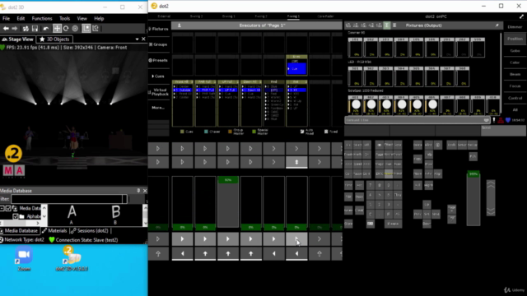Toggle the Fixed checkbox under executors
527x296 pixels.
326,132
